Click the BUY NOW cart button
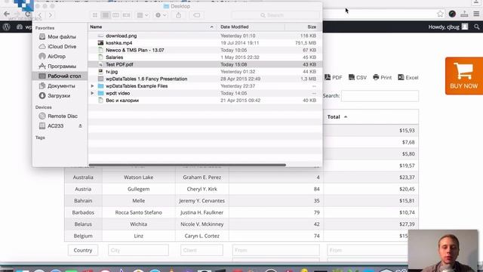The image size is (483, 272). pos(464,76)
